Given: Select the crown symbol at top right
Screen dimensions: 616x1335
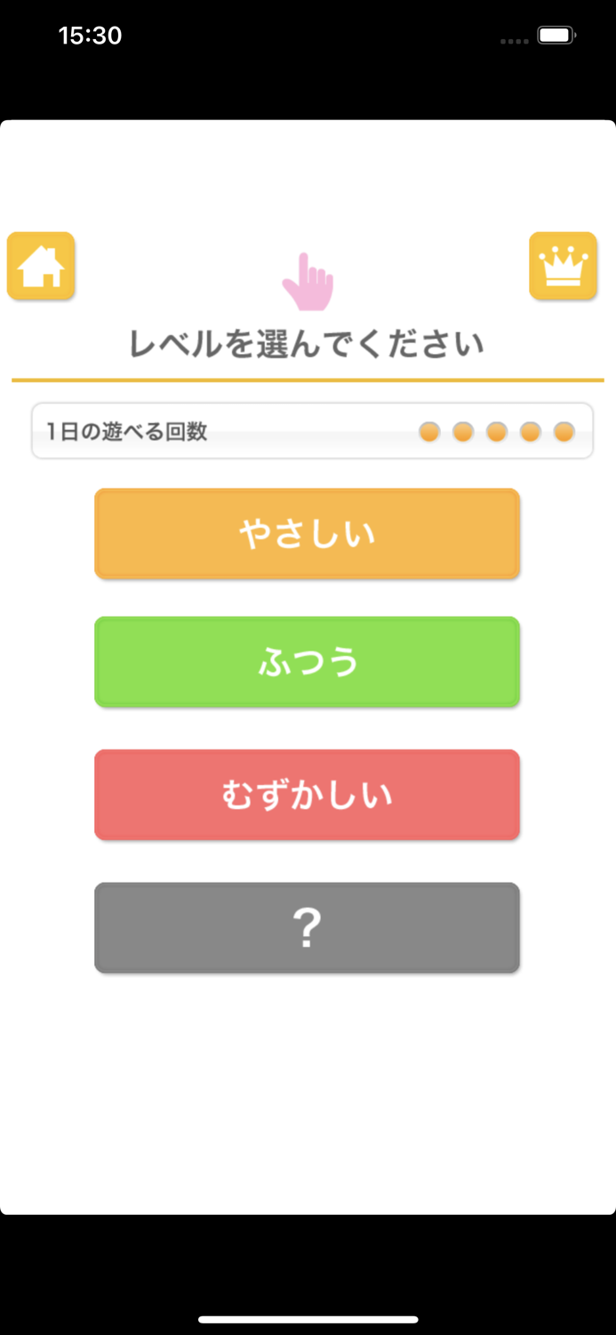Looking at the screenshot, I should [x=564, y=264].
